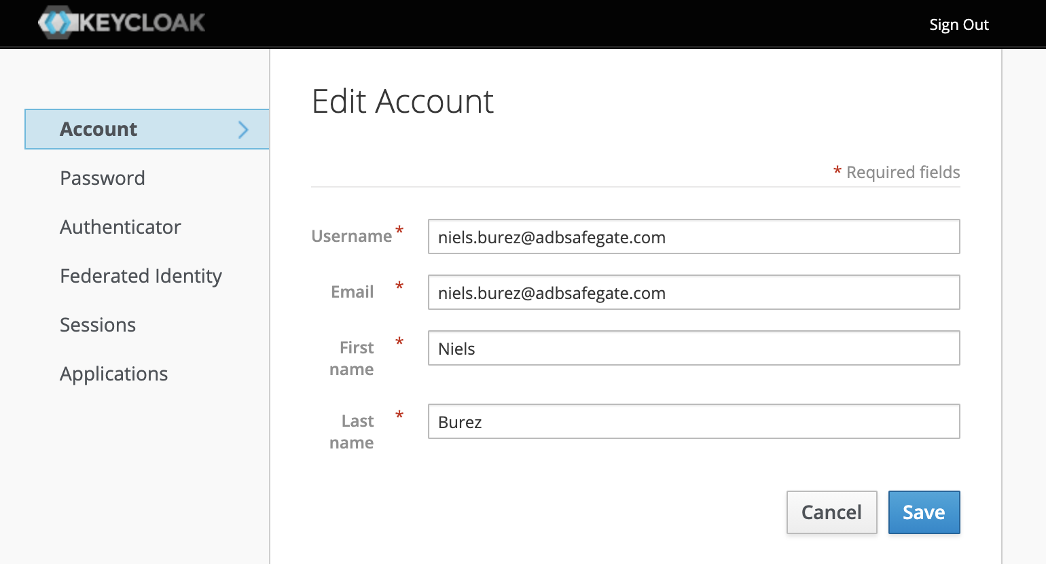This screenshot has width=1046, height=564.
Task: Click the First name label
Action: 353,358
